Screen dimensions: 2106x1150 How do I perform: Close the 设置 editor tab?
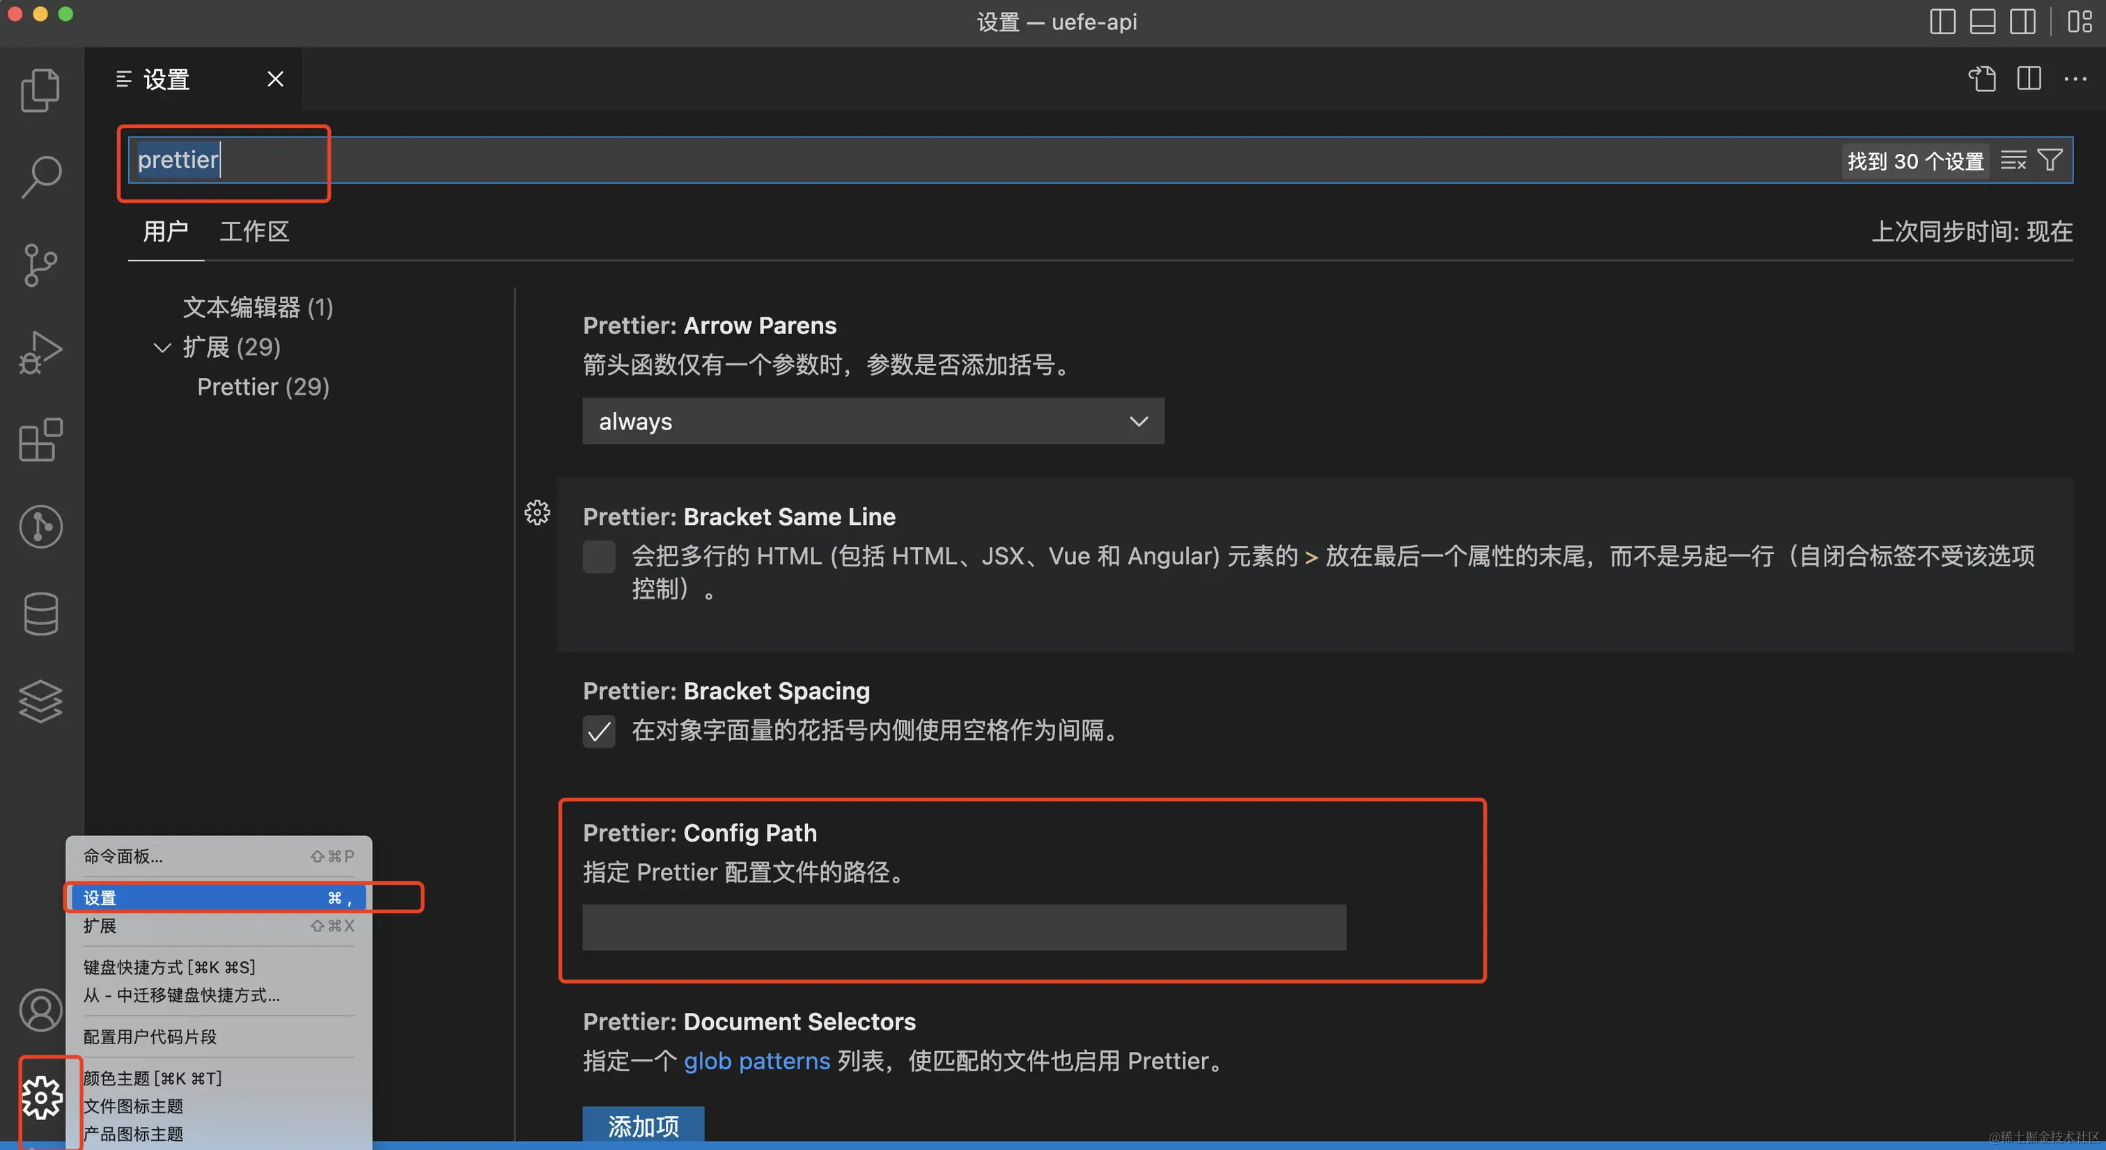click(x=276, y=79)
